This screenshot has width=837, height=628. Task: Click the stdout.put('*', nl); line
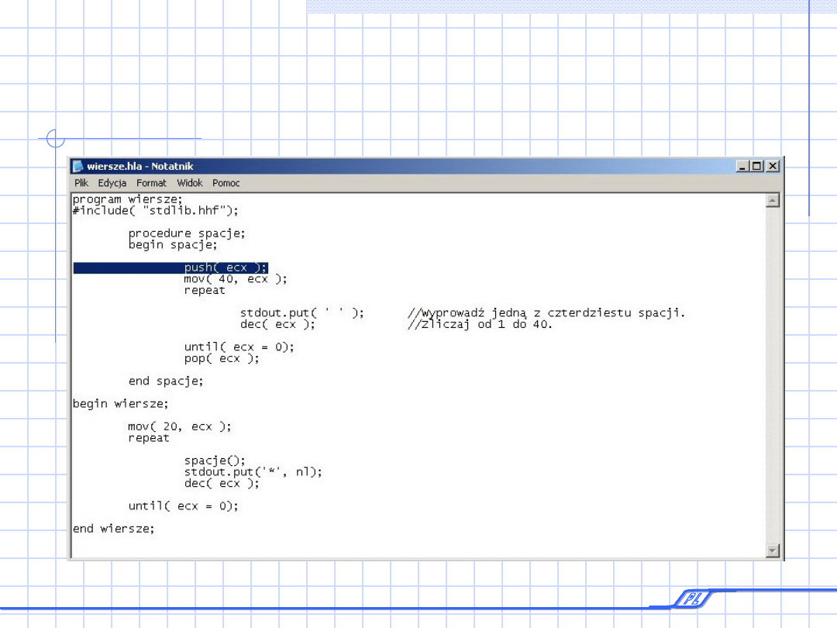click(x=253, y=471)
